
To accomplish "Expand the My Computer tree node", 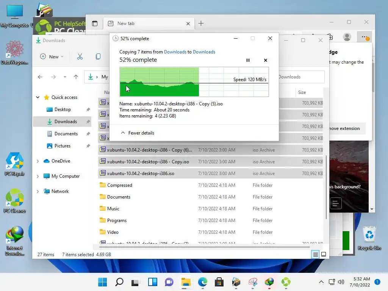I will (38, 176).
